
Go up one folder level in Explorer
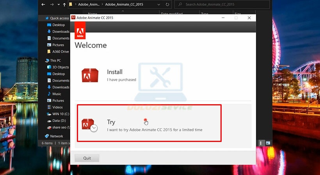[64, 5]
